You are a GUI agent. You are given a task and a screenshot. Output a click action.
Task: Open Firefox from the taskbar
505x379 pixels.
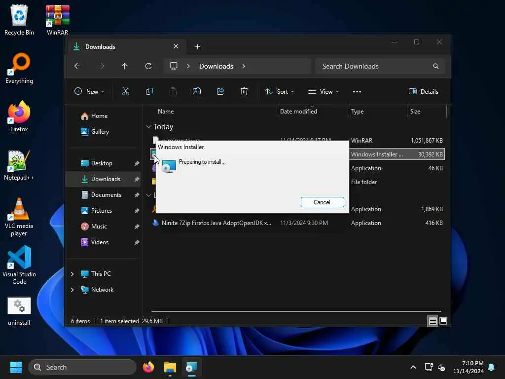pos(148,367)
